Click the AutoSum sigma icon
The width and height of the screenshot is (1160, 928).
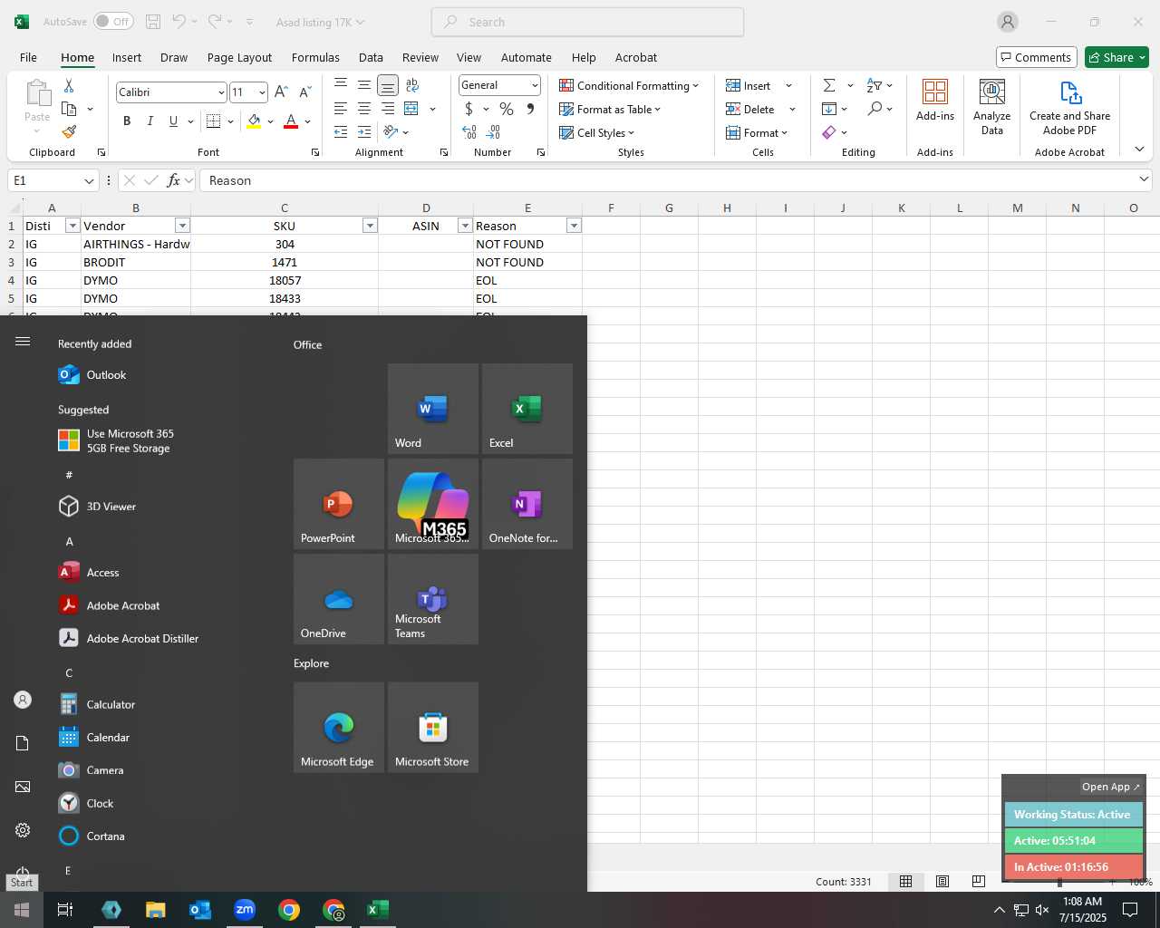pyautogui.click(x=829, y=85)
